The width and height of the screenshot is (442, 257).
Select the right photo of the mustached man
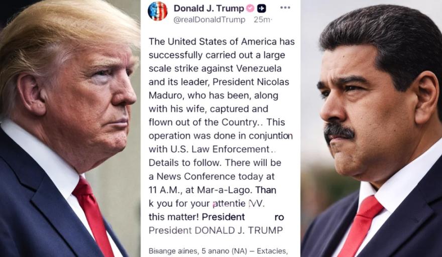pyautogui.click(x=371, y=128)
